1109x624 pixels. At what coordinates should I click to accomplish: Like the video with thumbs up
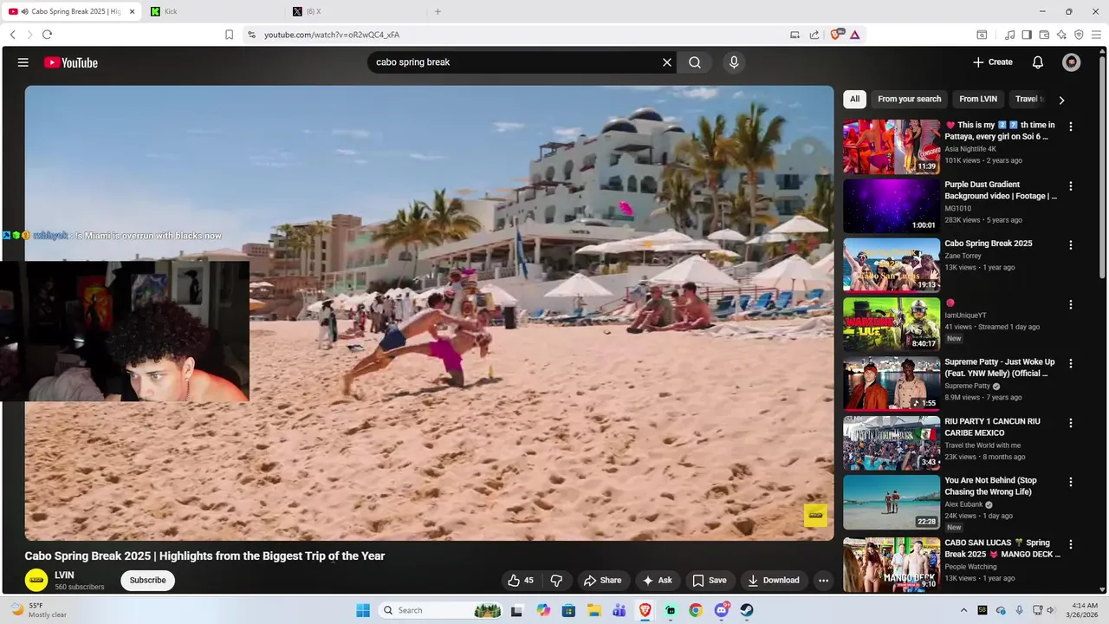(x=521, y=581)
